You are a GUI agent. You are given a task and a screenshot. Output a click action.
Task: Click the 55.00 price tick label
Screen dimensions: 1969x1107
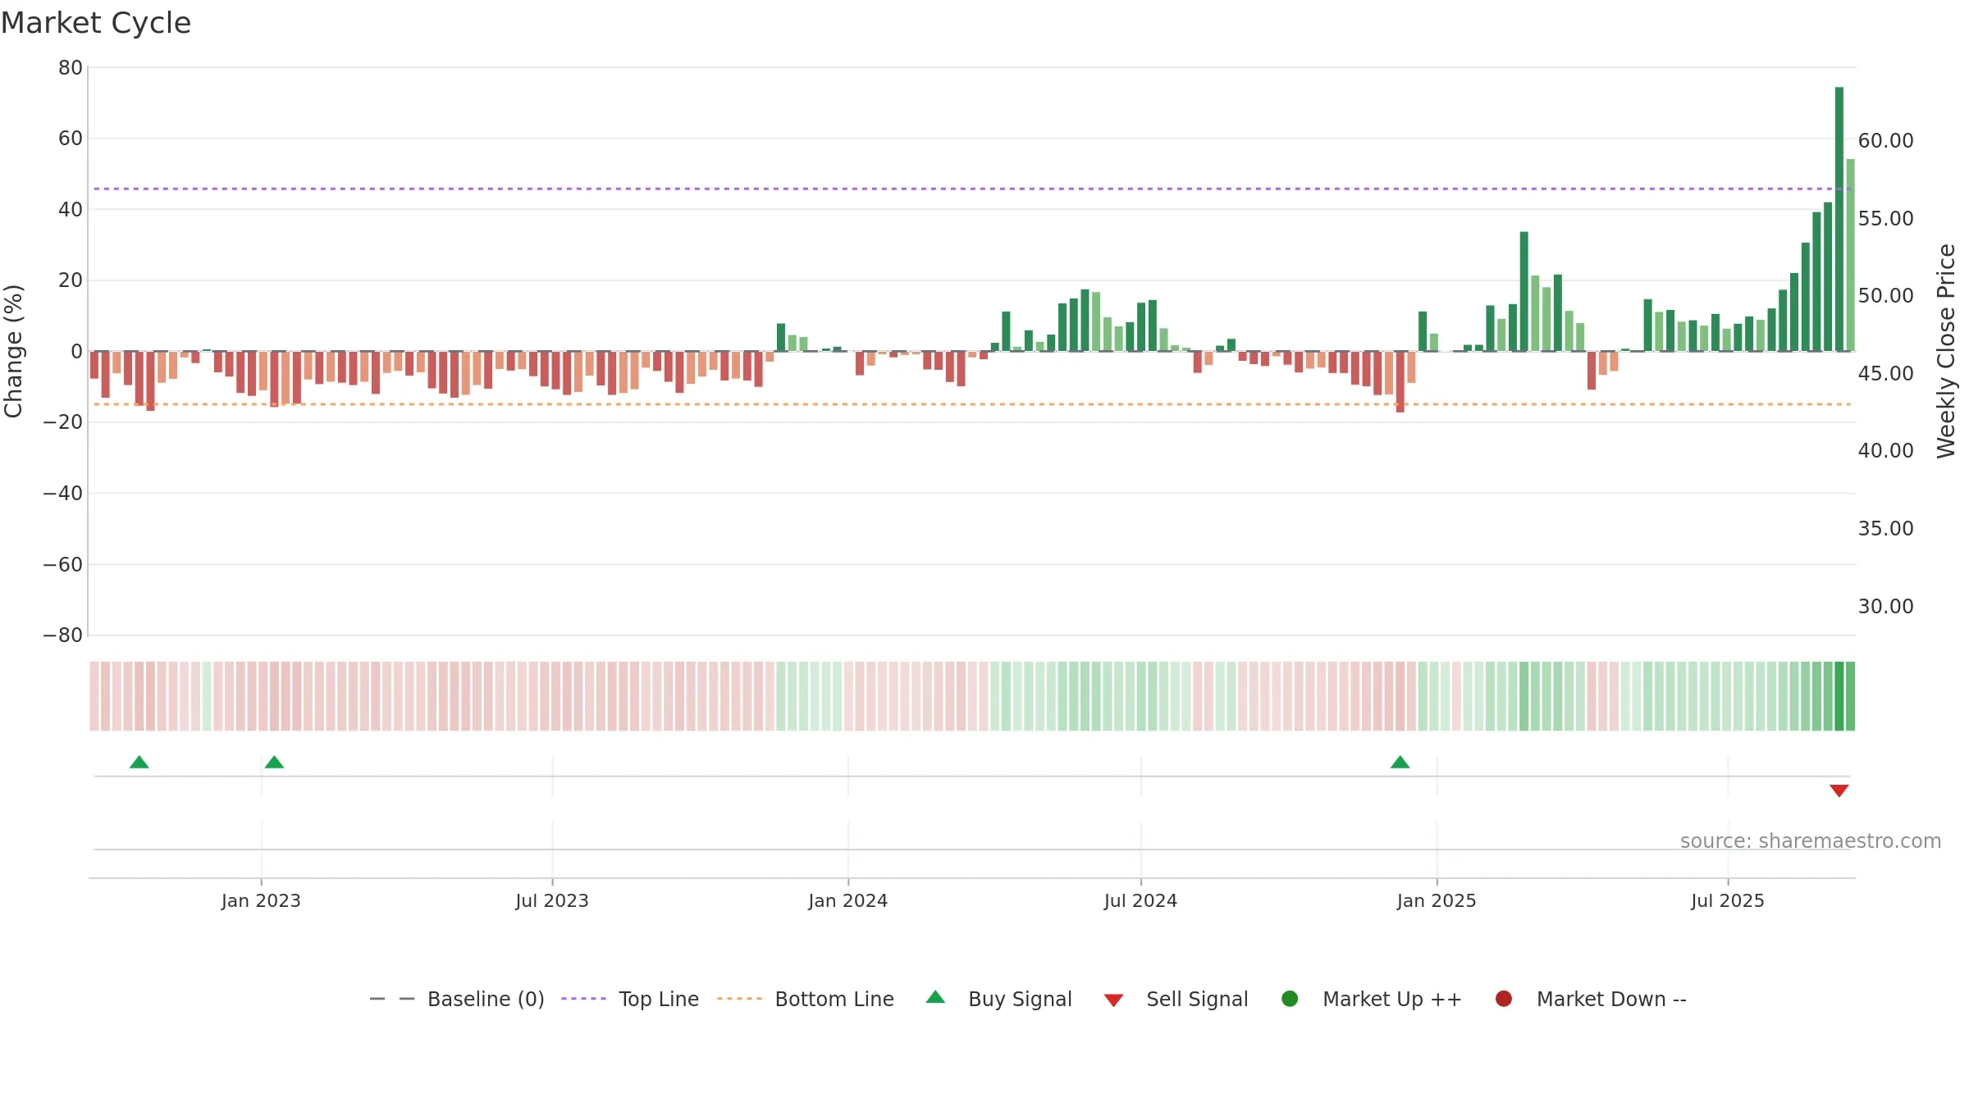pos(1886,219)
